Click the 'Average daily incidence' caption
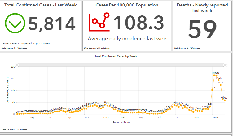This screenshot has width=233, height=136. coord(127,39)
